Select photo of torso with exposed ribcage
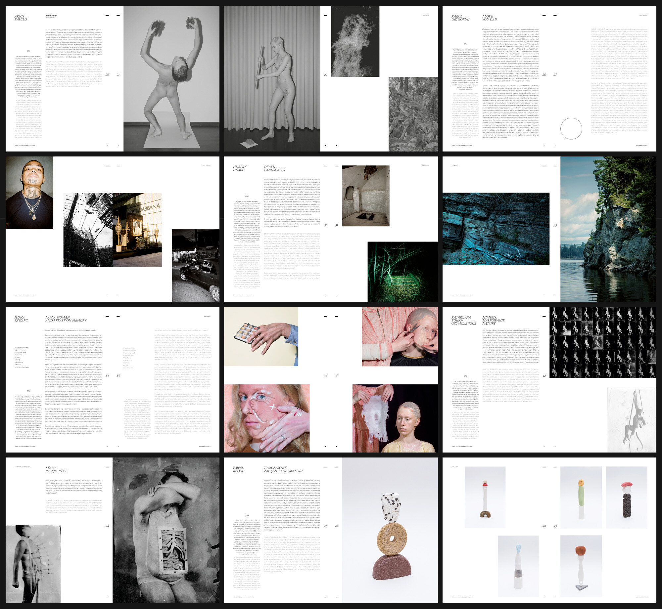 166,530
